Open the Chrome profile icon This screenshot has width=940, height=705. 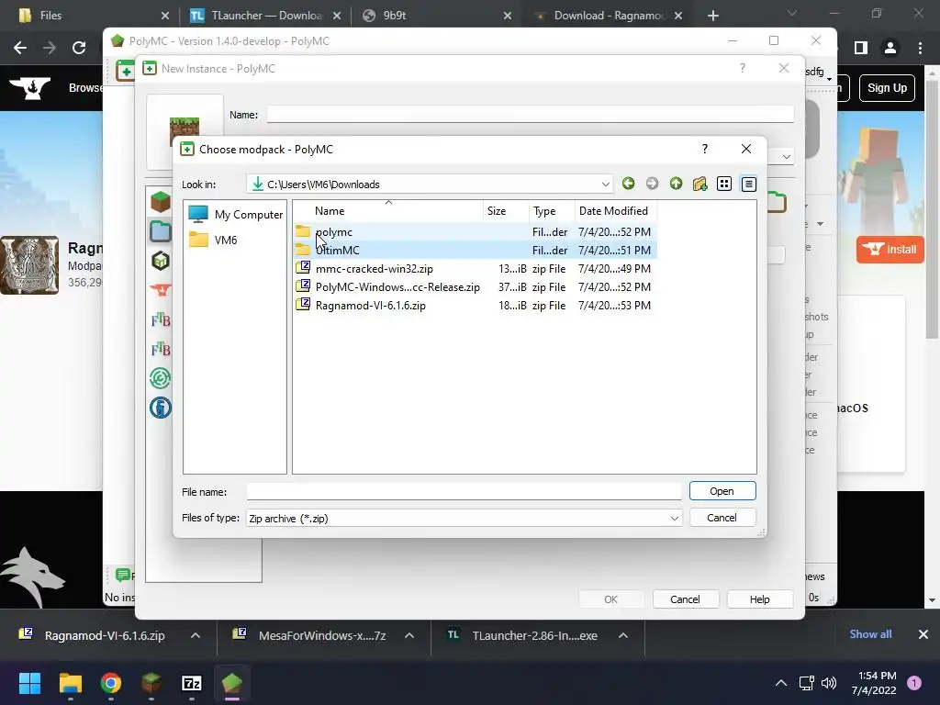click(890, 48)
